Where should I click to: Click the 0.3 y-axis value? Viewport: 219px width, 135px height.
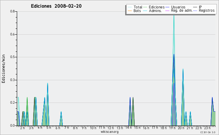(x=12, y=80)
